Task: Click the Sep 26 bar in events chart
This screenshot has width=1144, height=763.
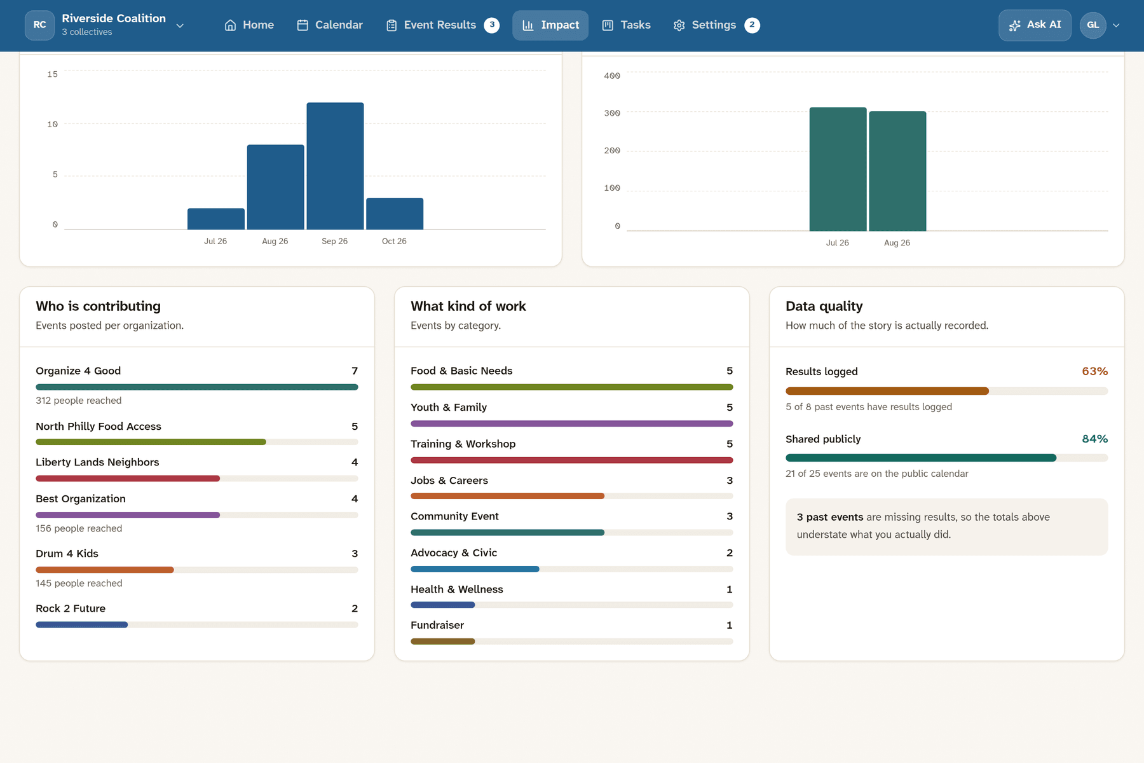Action: coord(335,166)
